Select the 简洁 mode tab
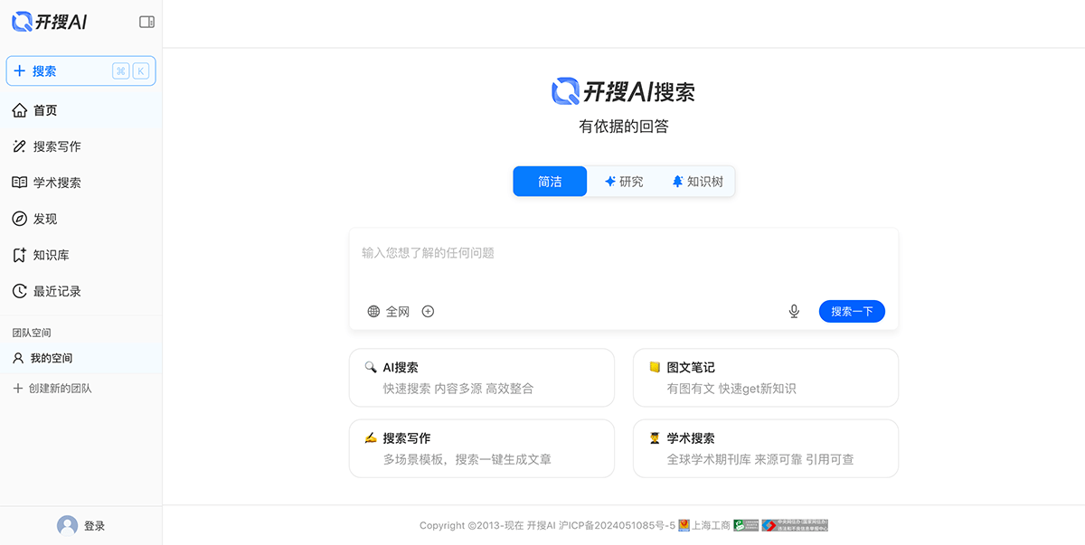The width and height of the screenshot is (1085, 545). coord(550,182)
